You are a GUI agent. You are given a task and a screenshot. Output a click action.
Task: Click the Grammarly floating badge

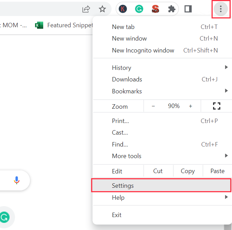[4, 217]
